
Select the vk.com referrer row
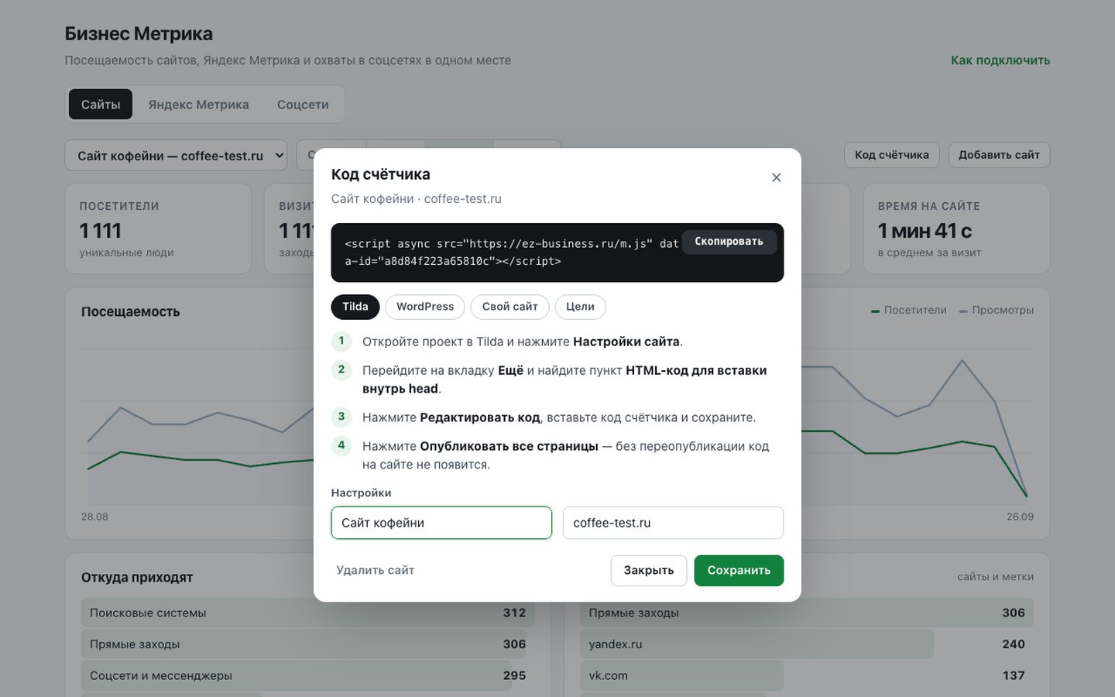(x=807, y=675)
